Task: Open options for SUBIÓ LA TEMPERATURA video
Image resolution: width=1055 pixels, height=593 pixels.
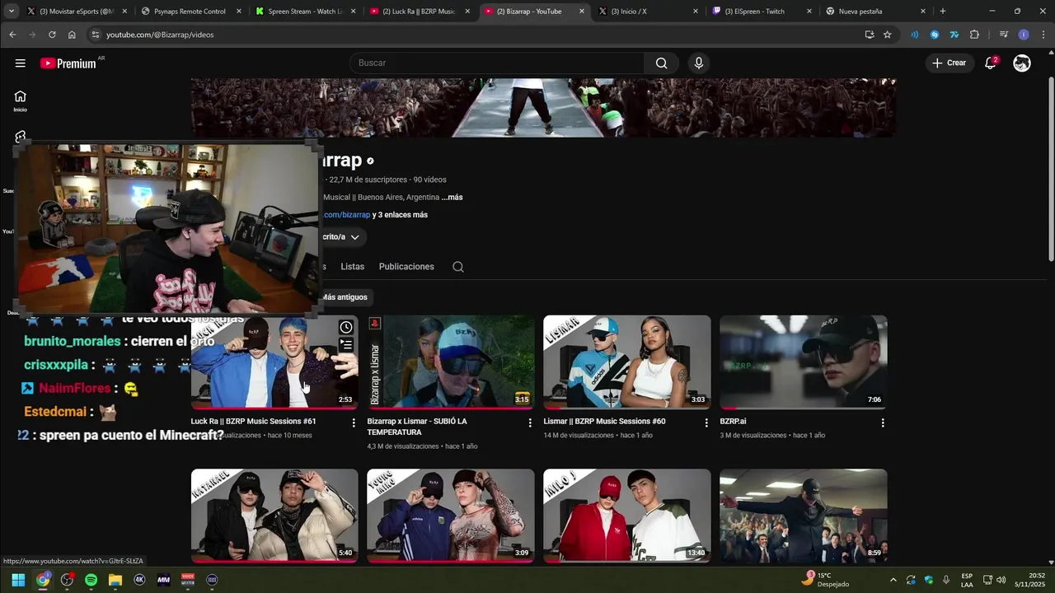Action: coord(530,423)
